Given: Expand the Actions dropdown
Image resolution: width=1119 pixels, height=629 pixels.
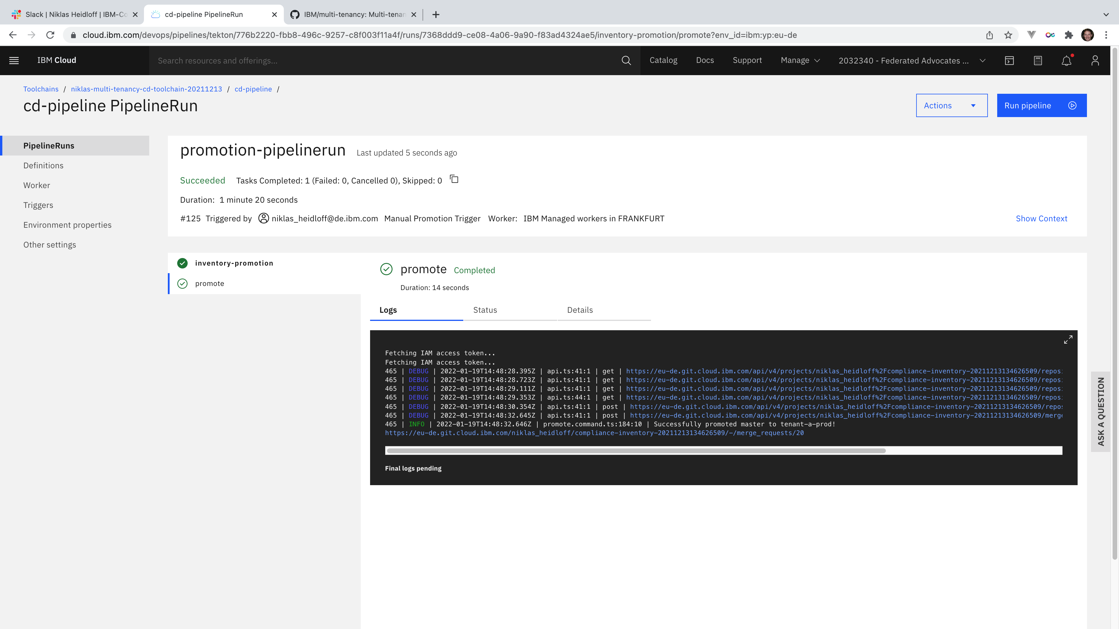Looking at the screenshot, I should pyautogui.click(x=951, y=105).
